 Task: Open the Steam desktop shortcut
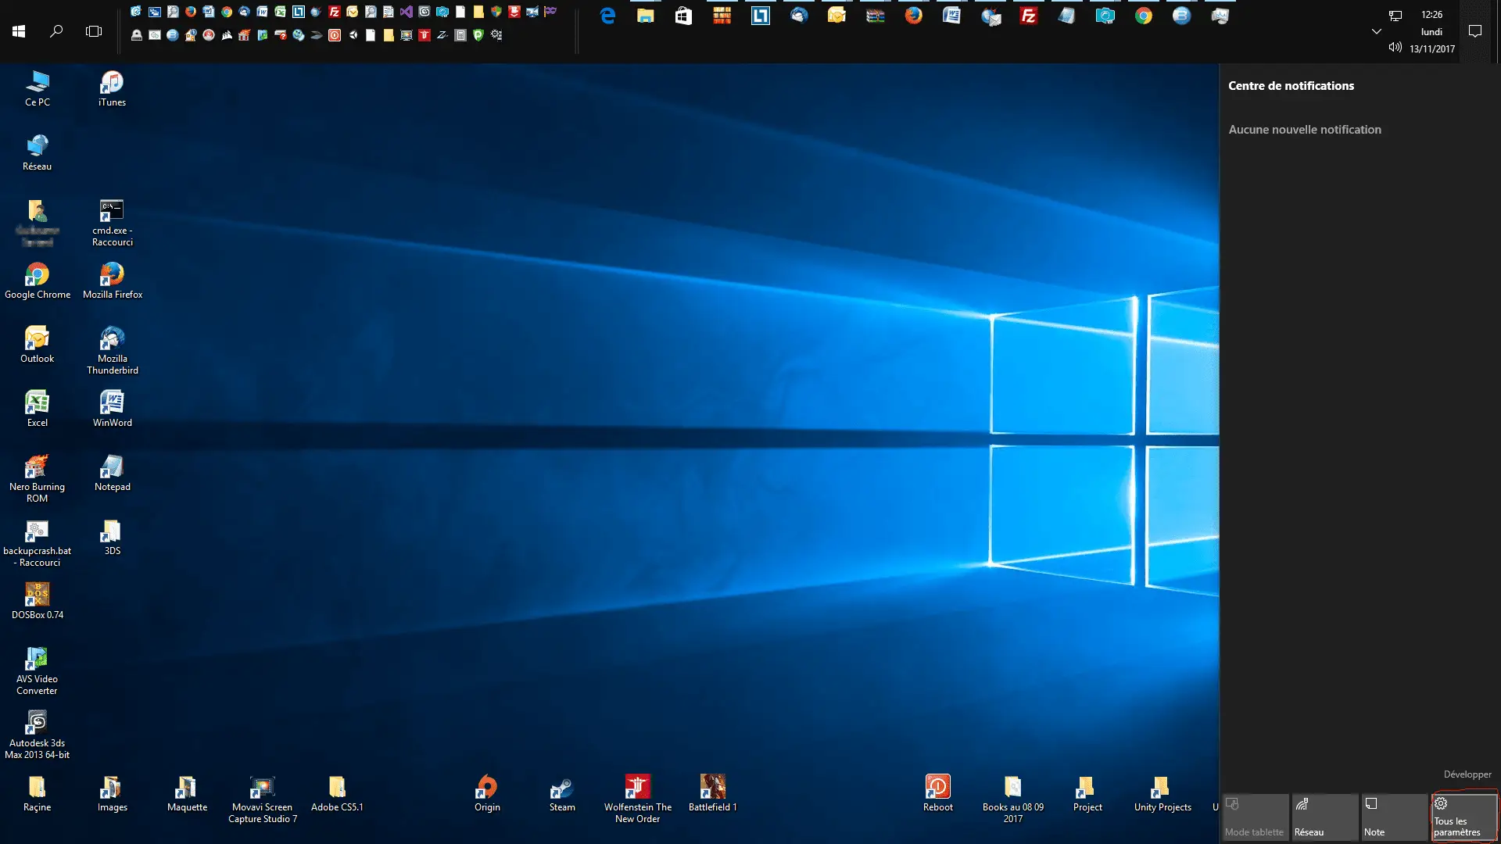(x=562, y=793)
